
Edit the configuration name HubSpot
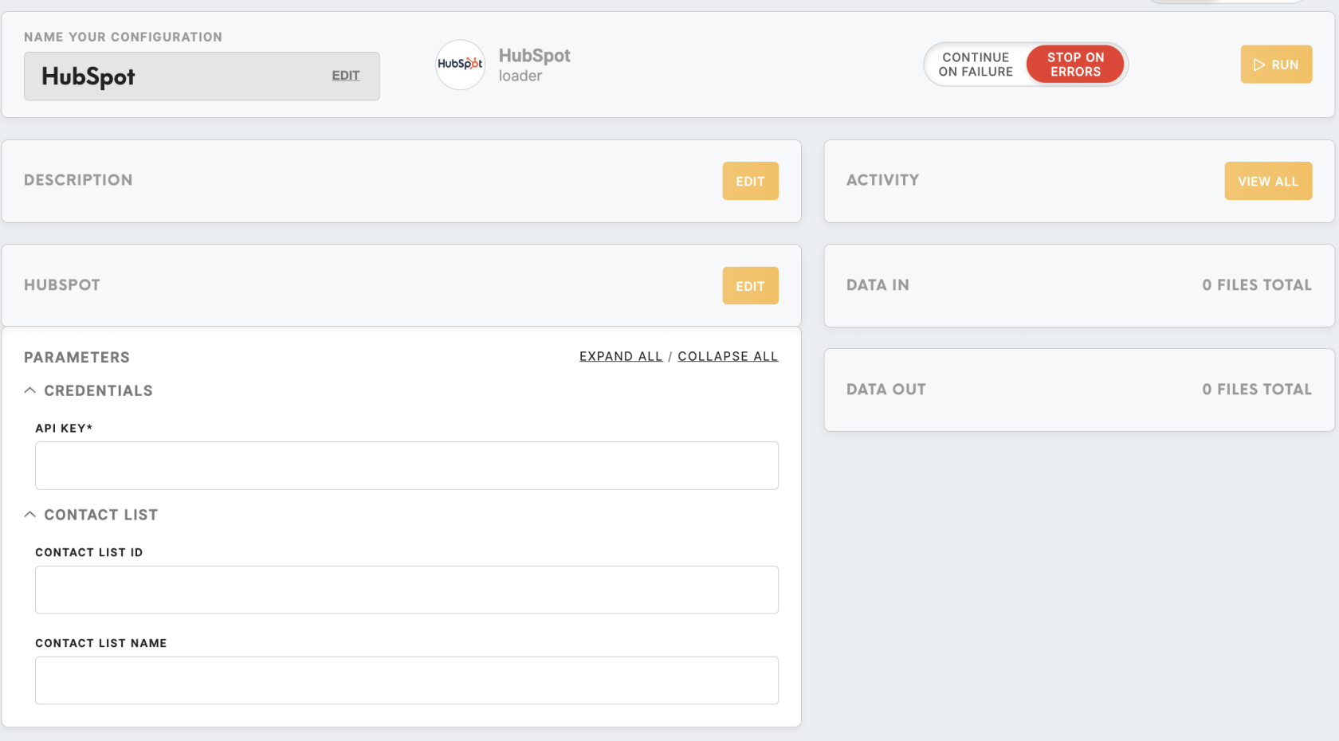pyautogui.click(x=346, y=76)
